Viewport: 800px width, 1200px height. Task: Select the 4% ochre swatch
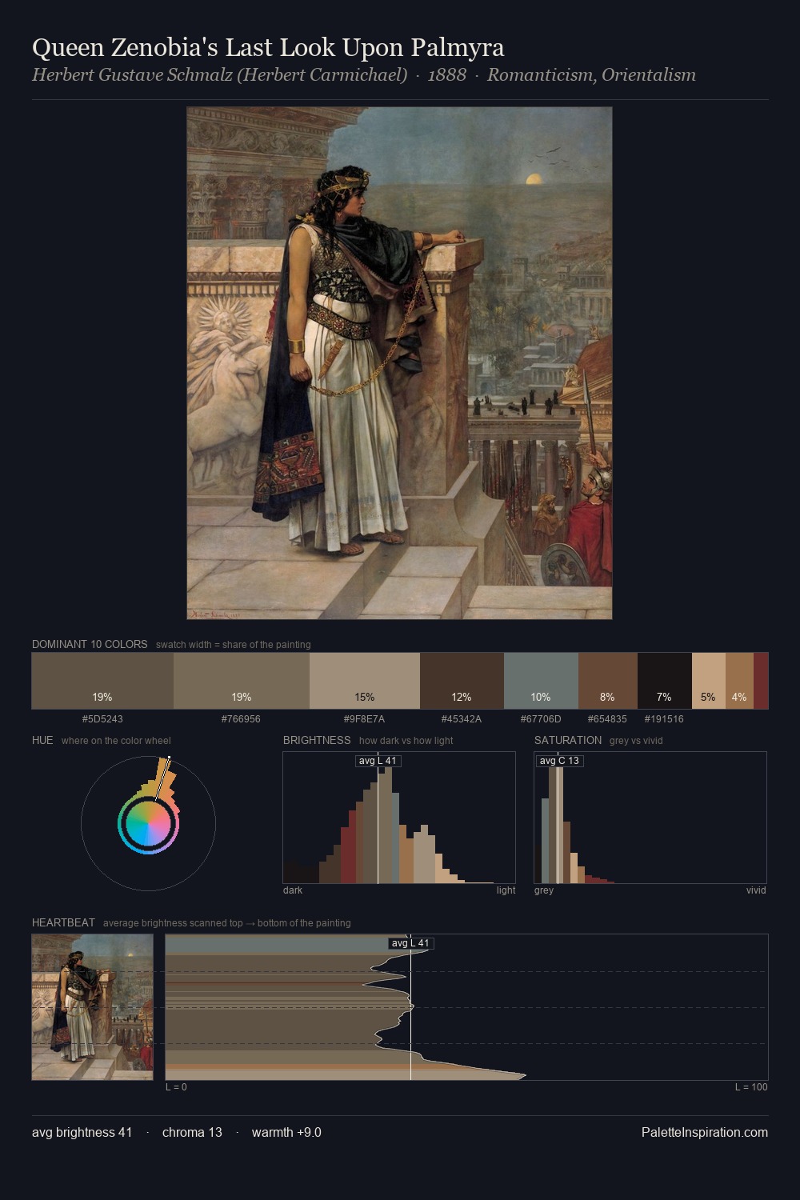point(739,681)
